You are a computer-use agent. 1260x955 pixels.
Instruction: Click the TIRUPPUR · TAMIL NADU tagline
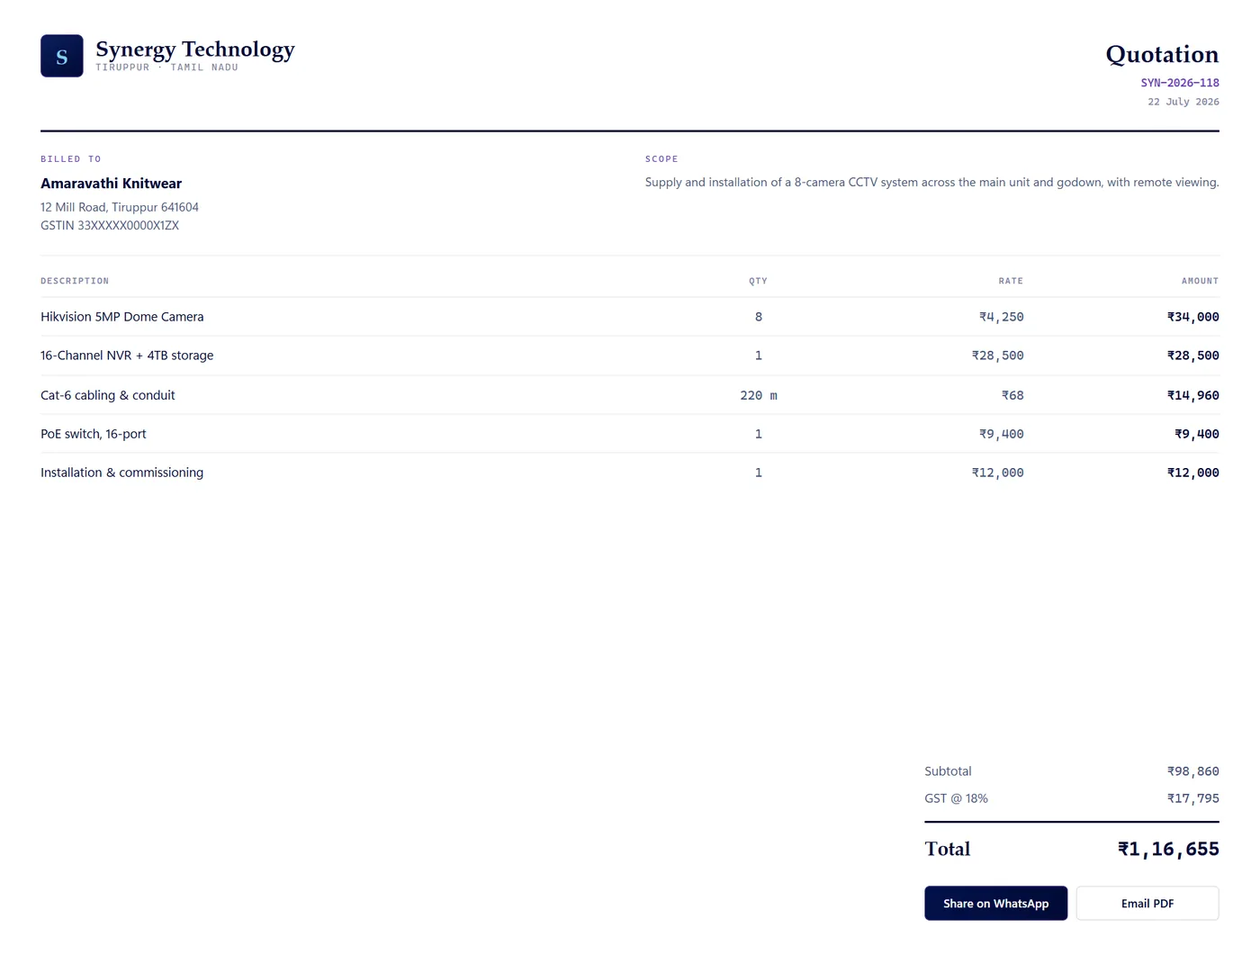[x=167, y=68]
